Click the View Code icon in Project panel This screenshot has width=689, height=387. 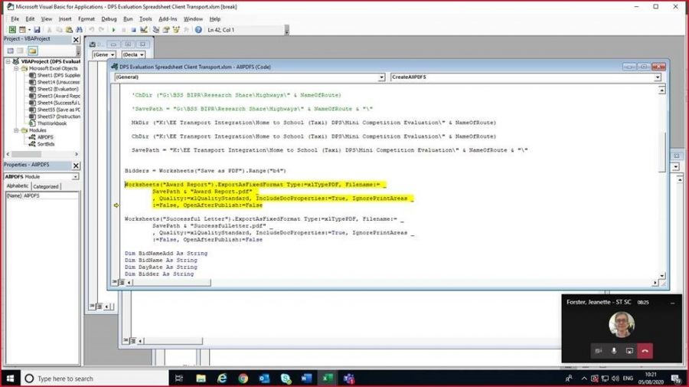point(11,51)
